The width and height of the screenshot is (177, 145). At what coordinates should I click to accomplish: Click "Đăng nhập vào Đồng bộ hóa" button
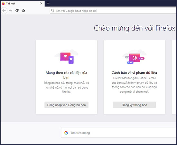click(66, 105)
